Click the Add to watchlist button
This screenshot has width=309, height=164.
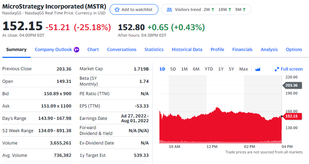tap(134, 10)
